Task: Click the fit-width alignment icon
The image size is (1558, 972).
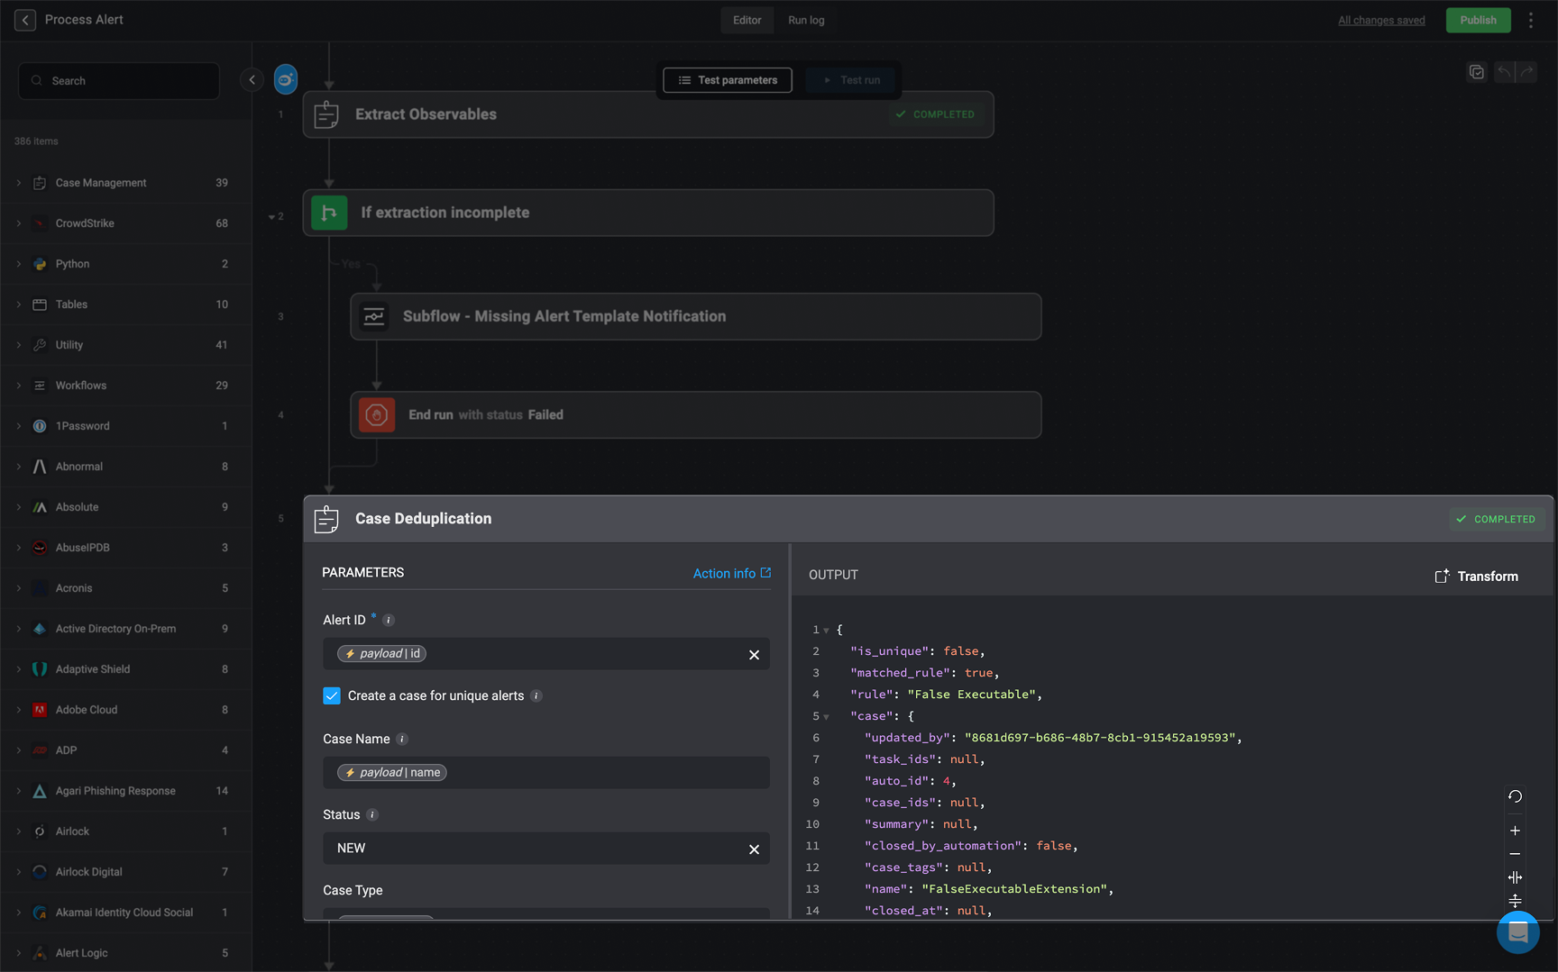Action: pos(1515,877)
